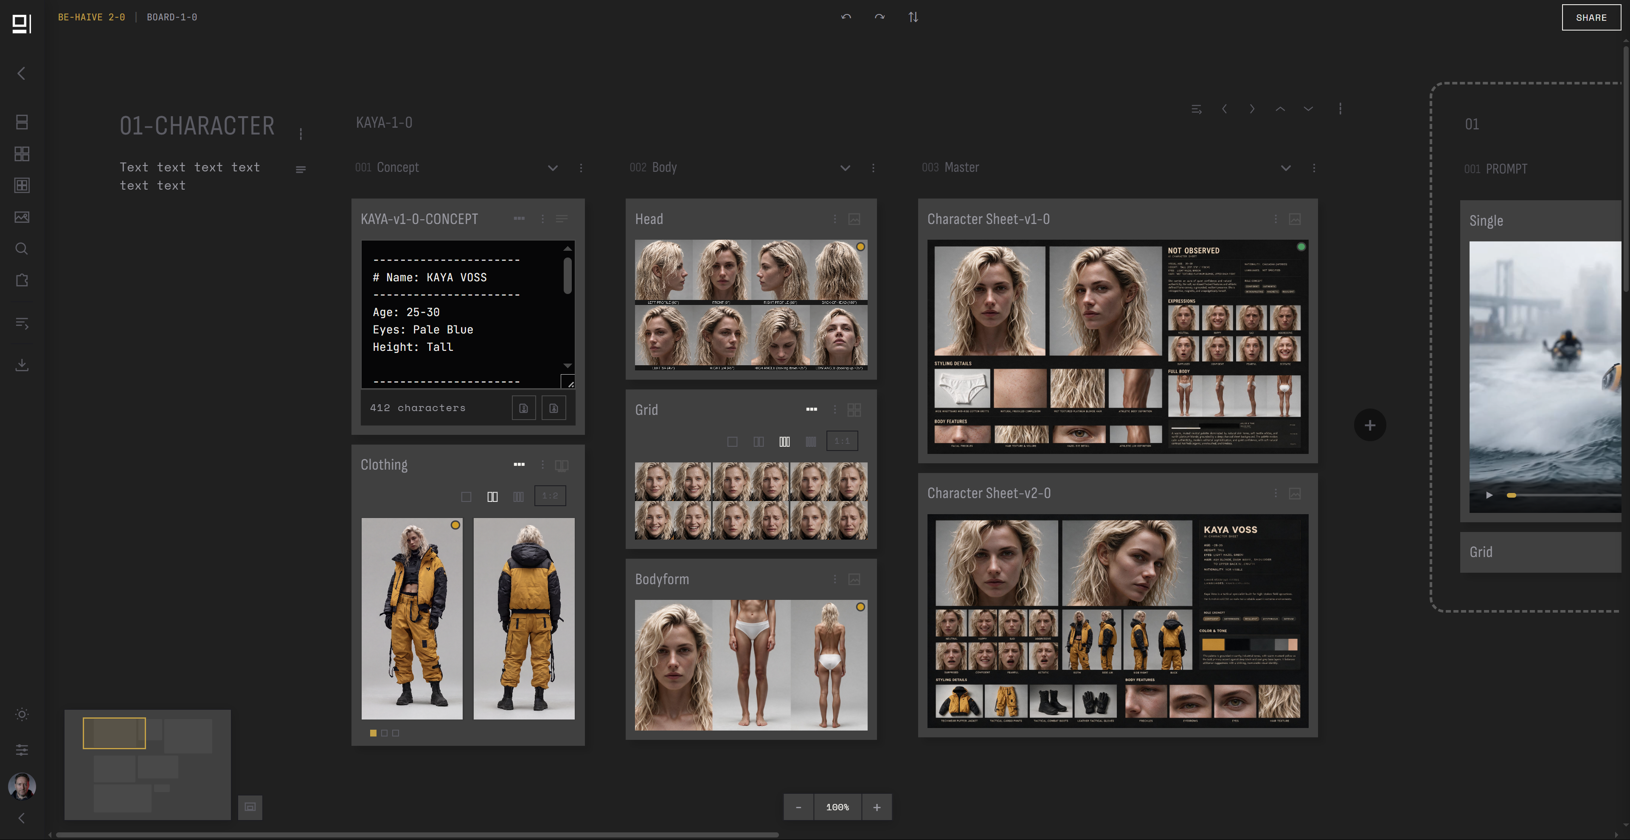
Task: Click the BE-HAIVE logo icon
Action: (x=22, y=23)
